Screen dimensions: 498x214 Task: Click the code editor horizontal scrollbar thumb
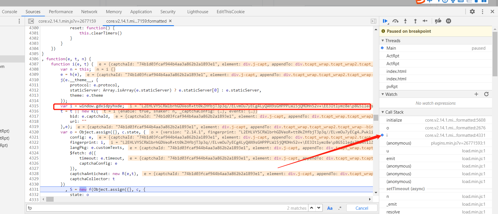pos(50,199)
